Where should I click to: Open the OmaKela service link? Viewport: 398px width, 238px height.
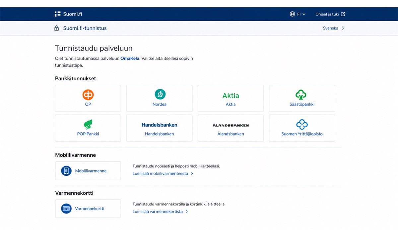click(x=130, y=59)
